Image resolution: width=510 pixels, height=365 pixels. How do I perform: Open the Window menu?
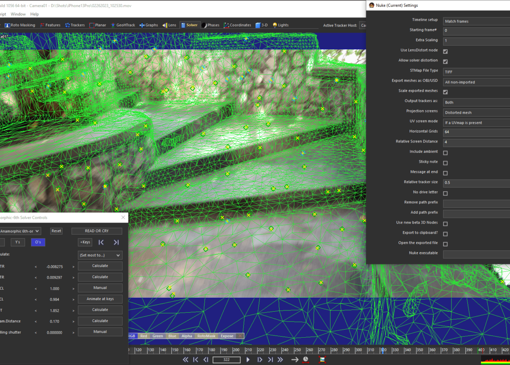[18, 14]
